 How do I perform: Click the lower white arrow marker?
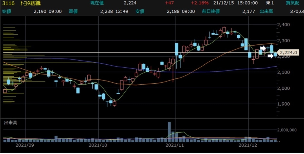pos(271,56)
